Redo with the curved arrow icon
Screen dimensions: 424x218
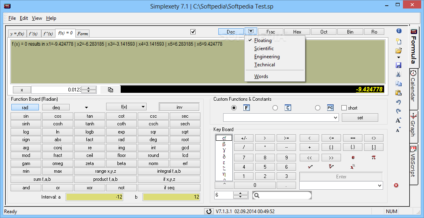coord(398,111)
